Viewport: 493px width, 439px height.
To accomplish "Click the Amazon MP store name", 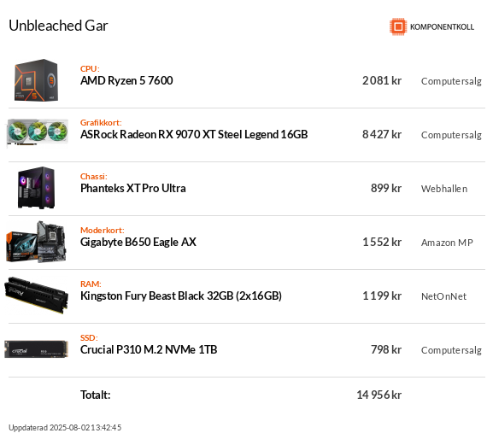I will [x=447, y=243].
